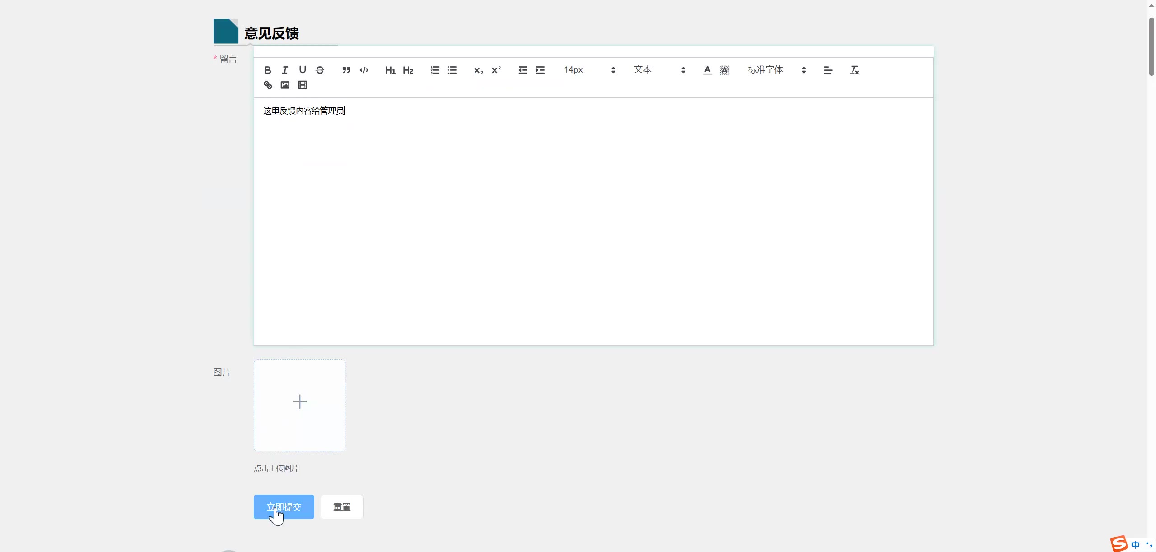Image resolution: width=1156 pixels, height=552 pixels.
Task: Click the 重置 reset button
Action: point(342,507)
